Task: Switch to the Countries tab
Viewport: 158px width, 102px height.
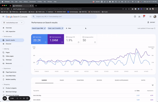Action: tap(80, 80)
